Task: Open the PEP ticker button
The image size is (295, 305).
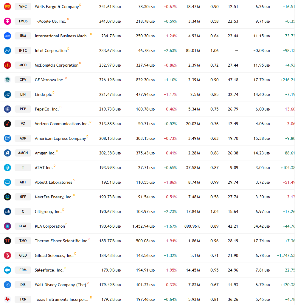Action: 23,109
